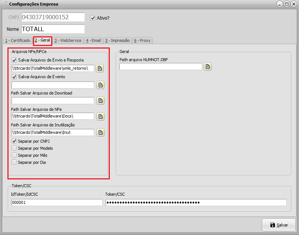Click browse icon for xmls_retorno path
This screenshot has height=235, width=299.
tap(100, 68)
